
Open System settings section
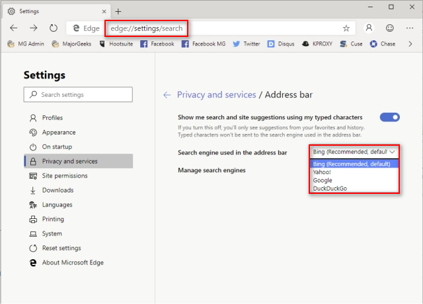click(78, 233)
